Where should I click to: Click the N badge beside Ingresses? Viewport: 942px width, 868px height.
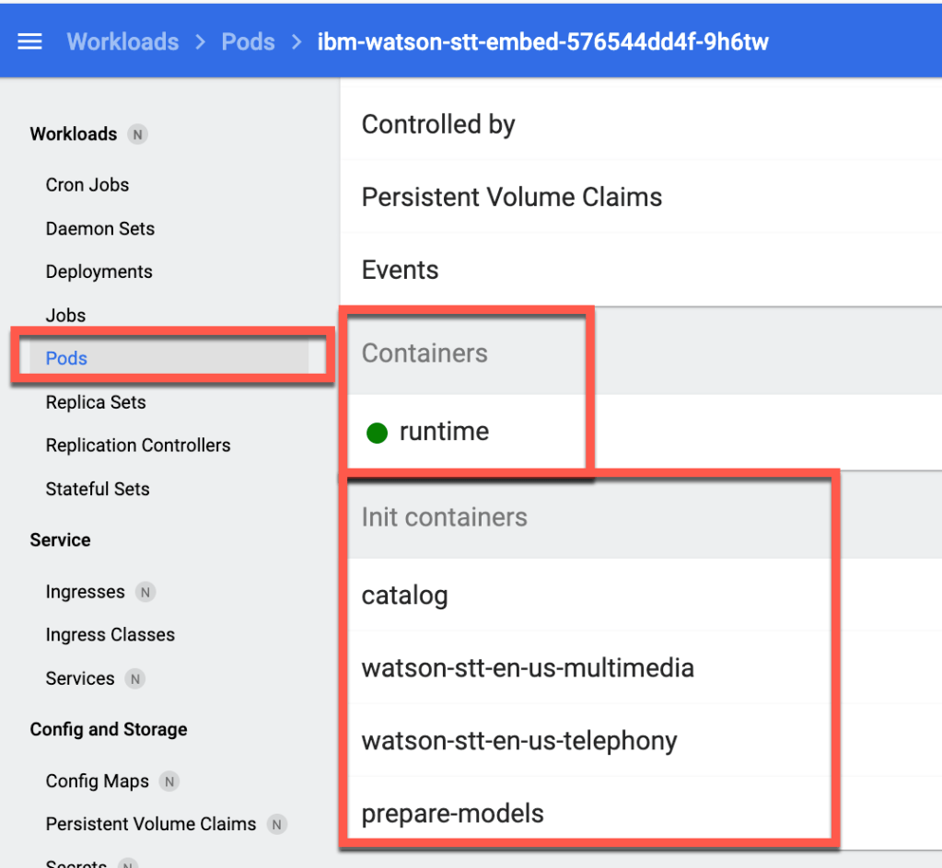tap(145, 592)
